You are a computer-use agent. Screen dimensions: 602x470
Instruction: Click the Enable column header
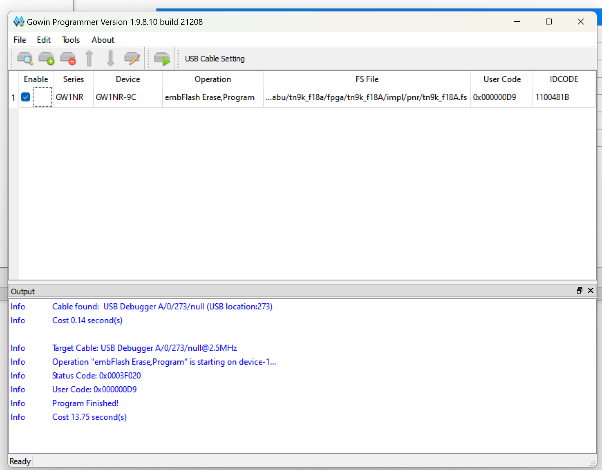click(36, 79)
